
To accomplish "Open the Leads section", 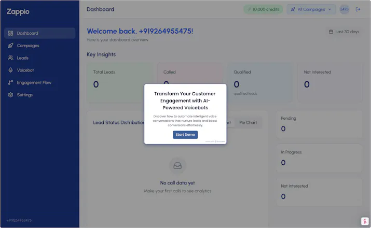I will (40, 58).
